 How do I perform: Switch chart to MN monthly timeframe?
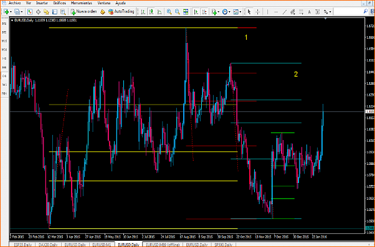(x=4, y=93)
